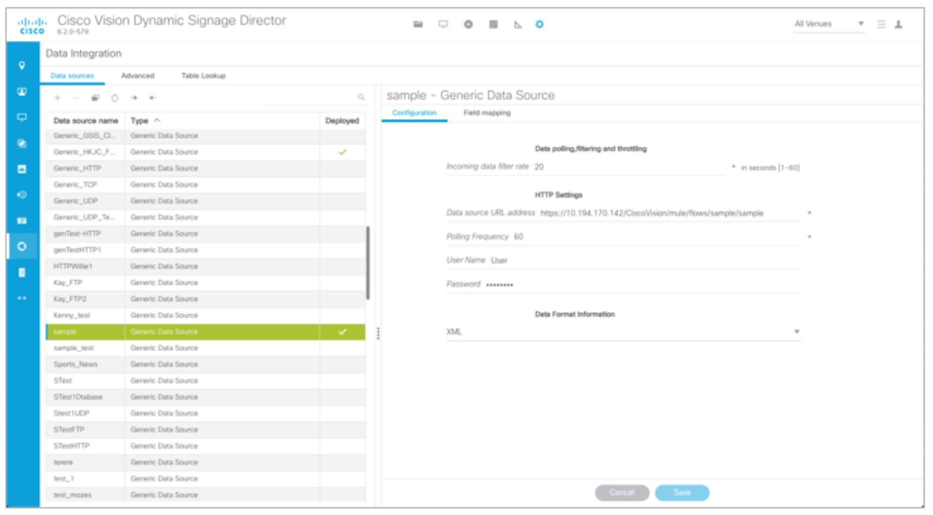Click the right arrow icon in the list toolbar
Screen dimensions: 933x515
[x=134, y=98]
